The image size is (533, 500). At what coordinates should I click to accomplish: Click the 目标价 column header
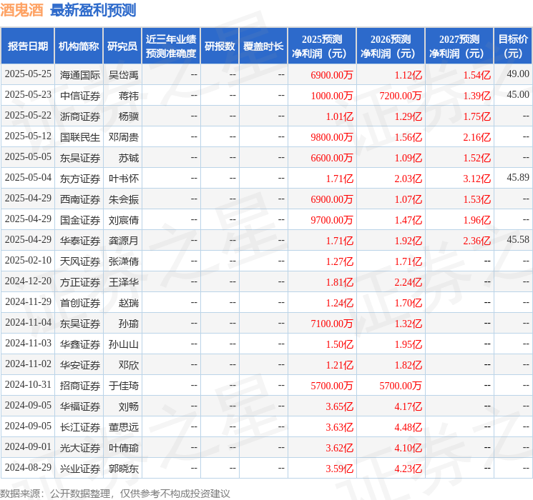[513, 46]
